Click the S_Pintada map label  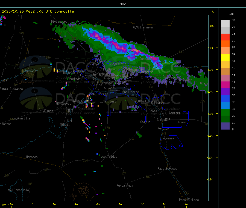(x=73, y=79)
